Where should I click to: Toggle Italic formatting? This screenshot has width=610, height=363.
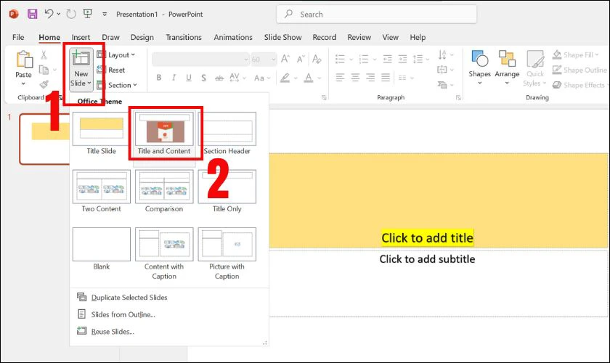[174, 78]
